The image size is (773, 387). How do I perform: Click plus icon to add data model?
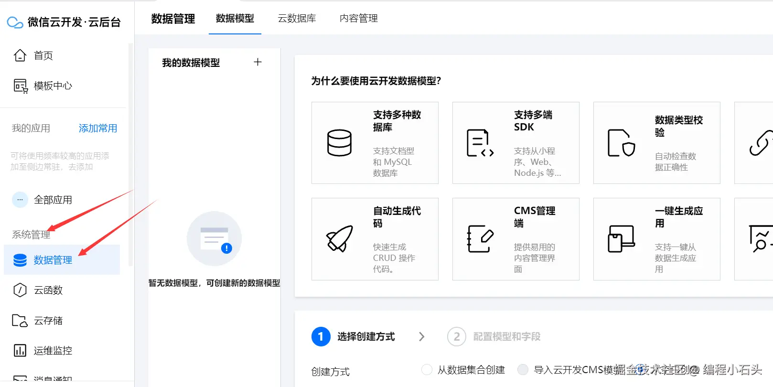click(258, 62)
